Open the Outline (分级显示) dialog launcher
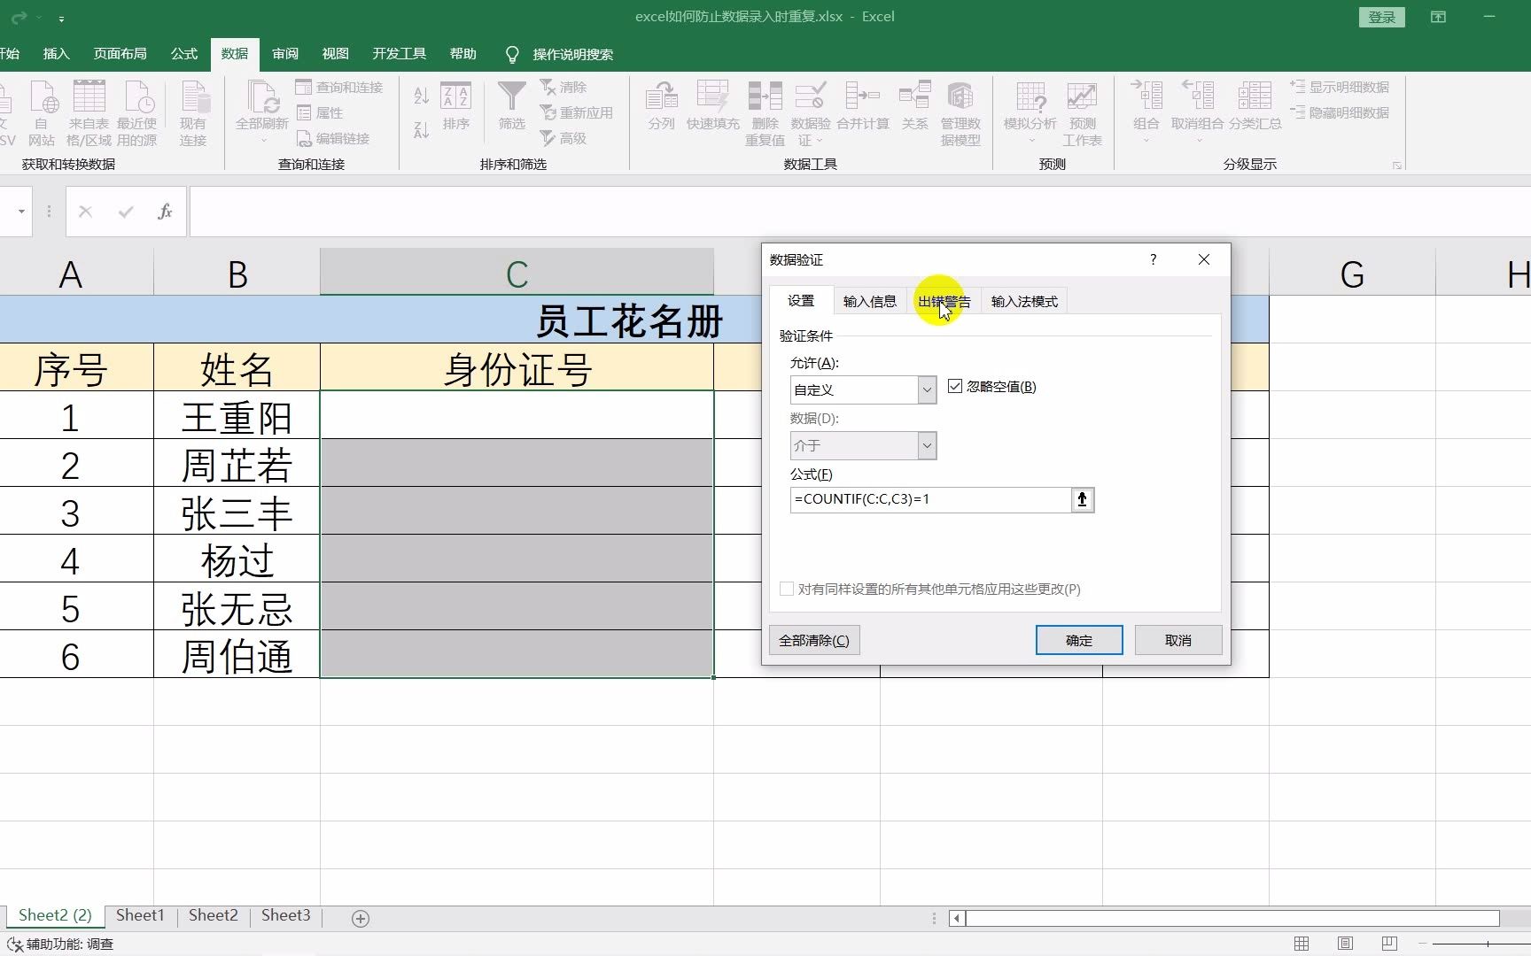The image size is (1531, 956). tap(1396, 166)
